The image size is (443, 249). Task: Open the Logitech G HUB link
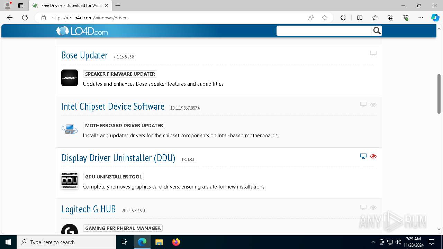89,209
